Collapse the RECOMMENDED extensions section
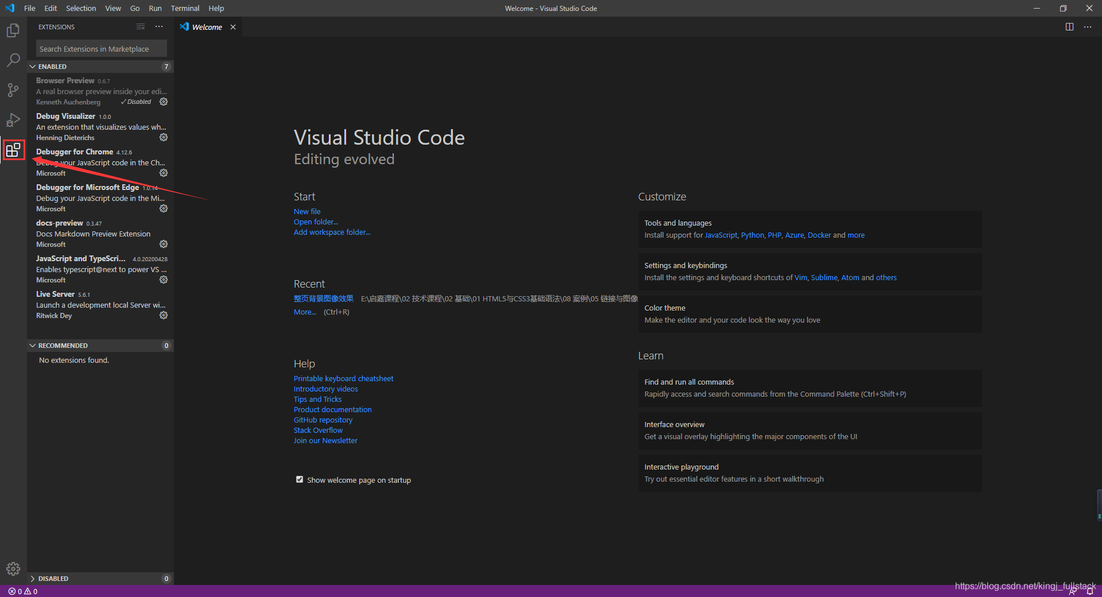 point(100,346)
